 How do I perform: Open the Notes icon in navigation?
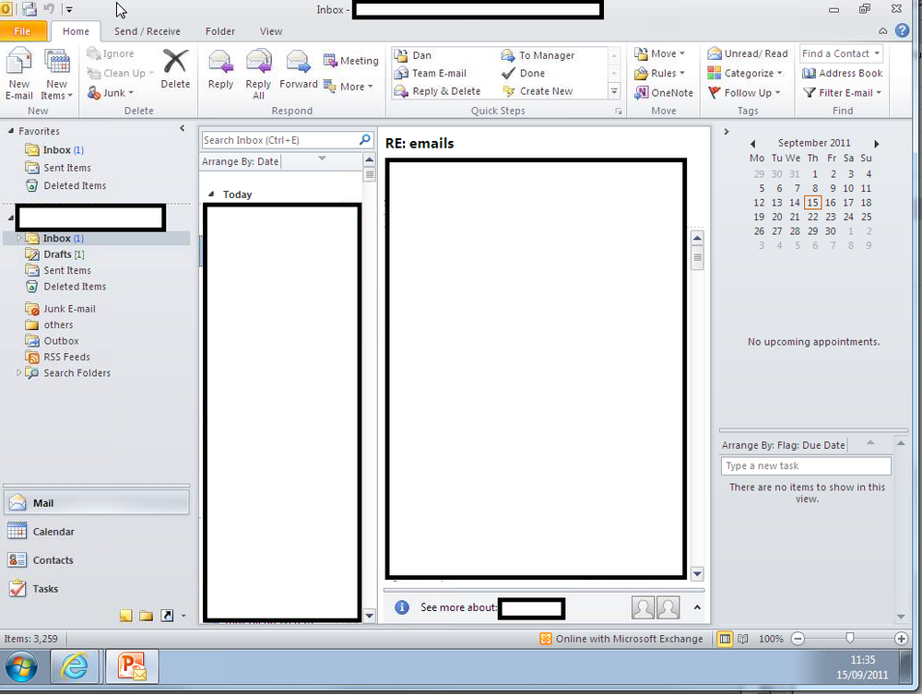coord(125,616)
